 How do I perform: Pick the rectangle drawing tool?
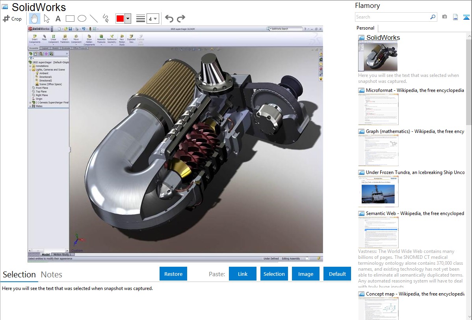point(70,19)
